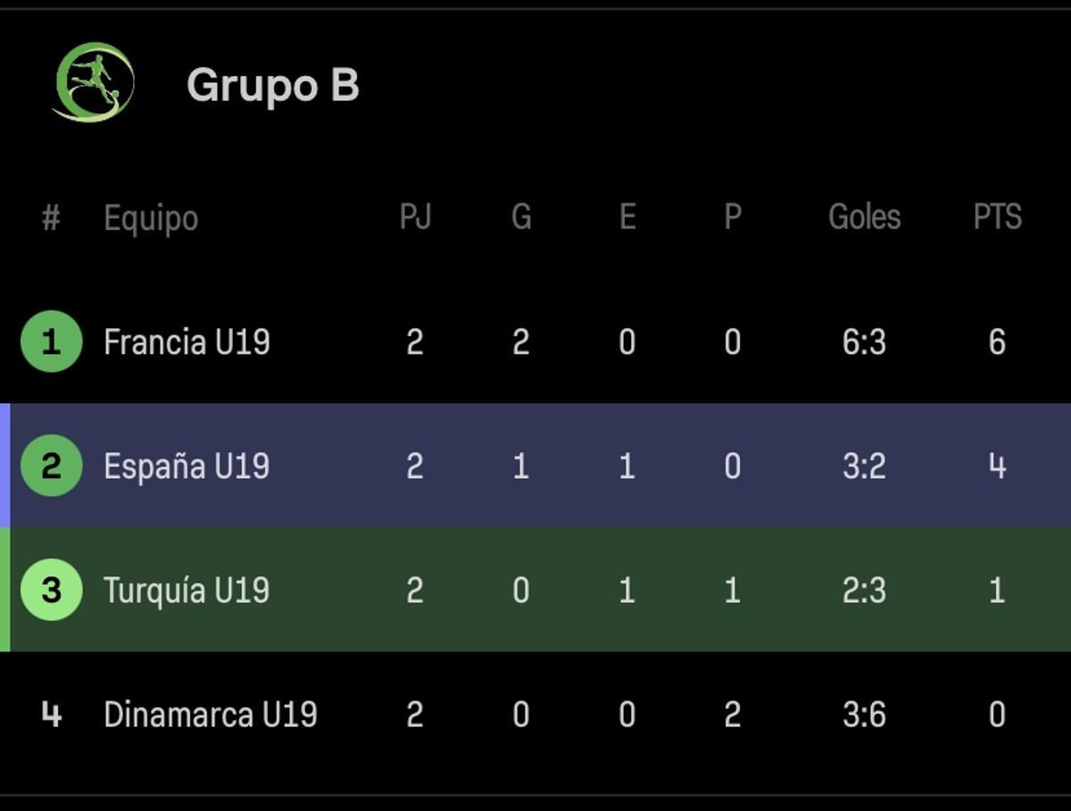This screenshot has height=811, width=1071.
Task: Select position badge 2 next to España U19
Action: pyautogui.click(x=51, y=466)
